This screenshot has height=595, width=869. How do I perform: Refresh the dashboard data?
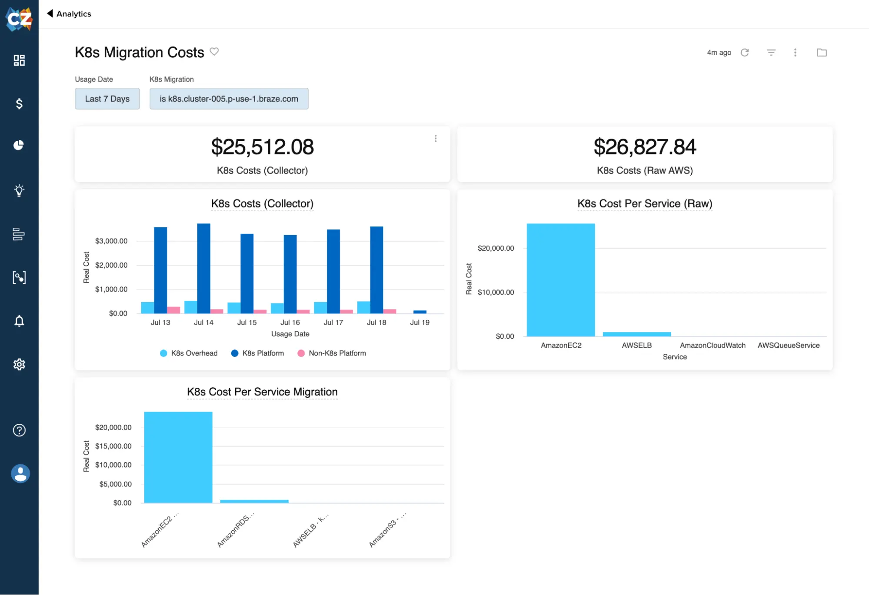coord(745,53)
